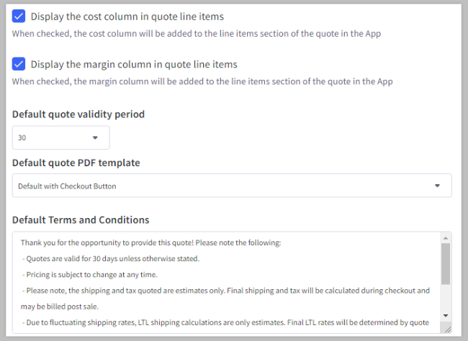Click the 'Default quote PDF template' label
The height and width of the screenshot is (341, 468).
pyautogui.click(x=76, y=163)
